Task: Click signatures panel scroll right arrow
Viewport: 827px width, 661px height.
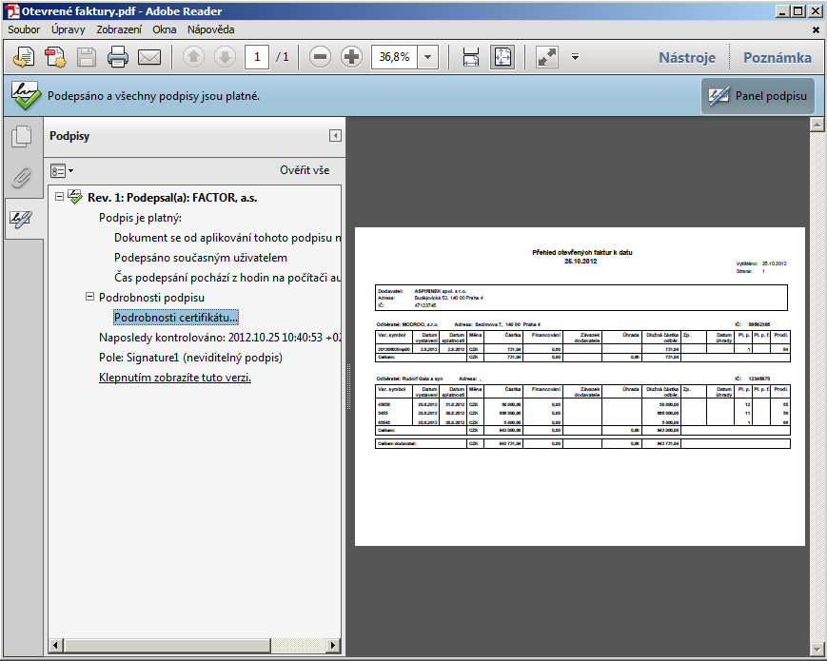Action: click(332, 645)
